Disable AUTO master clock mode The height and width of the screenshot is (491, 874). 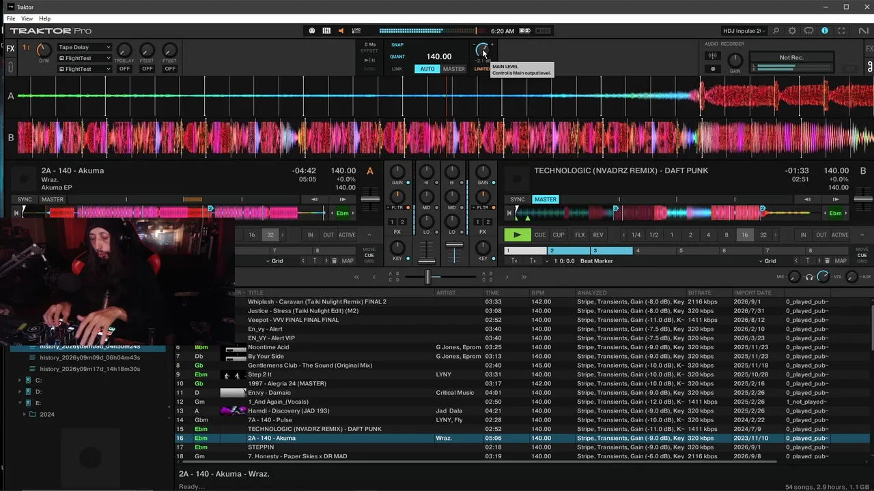[x=427, y=69]
